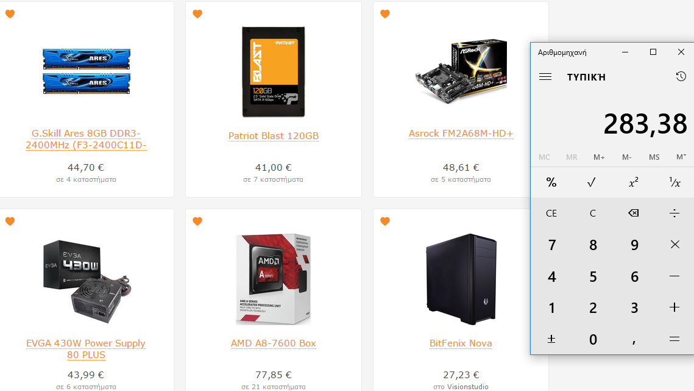Open the calculator history panel

coord(681,76)
